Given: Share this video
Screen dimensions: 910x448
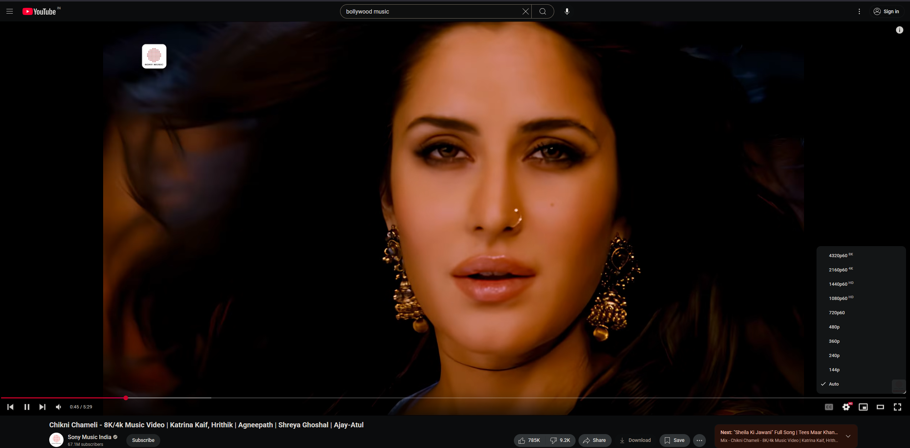Looking at the screenshot, I should [595, 440].
